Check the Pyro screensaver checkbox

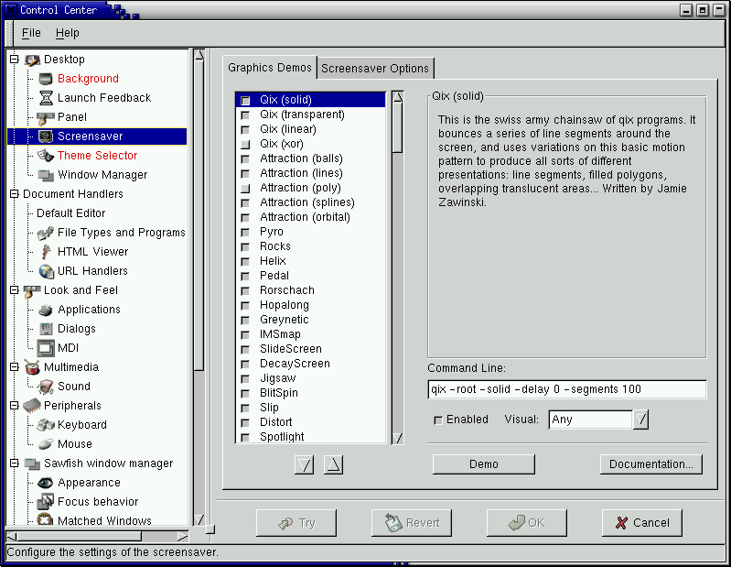245,233
